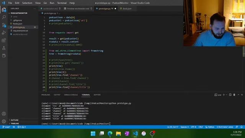Switch to the Debug Console tab
The width and height of the screenshot is (245, 138).
tap(71, 95)
